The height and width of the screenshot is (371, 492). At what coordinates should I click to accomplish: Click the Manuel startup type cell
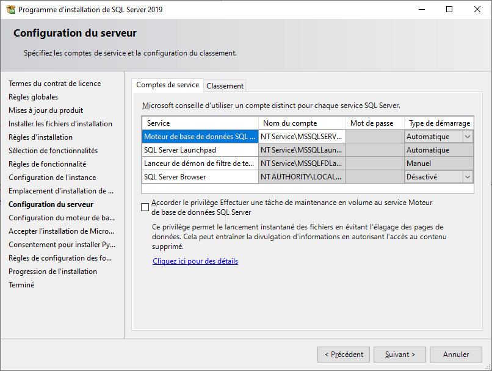point(439,164)
